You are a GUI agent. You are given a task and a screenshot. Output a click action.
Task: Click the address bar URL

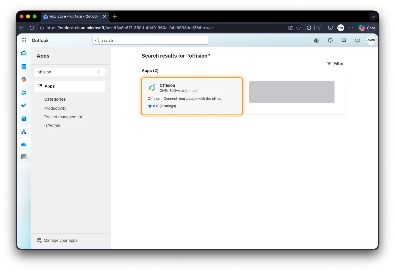click(x=130, y=28)
